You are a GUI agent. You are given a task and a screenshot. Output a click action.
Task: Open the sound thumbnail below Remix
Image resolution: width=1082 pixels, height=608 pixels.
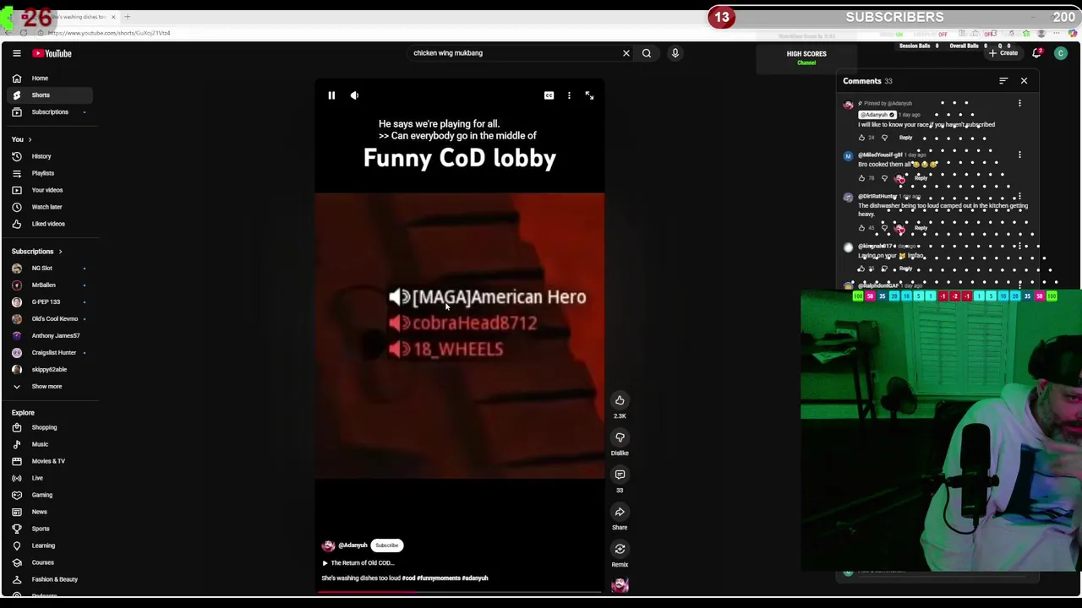(x=620, y=584)
